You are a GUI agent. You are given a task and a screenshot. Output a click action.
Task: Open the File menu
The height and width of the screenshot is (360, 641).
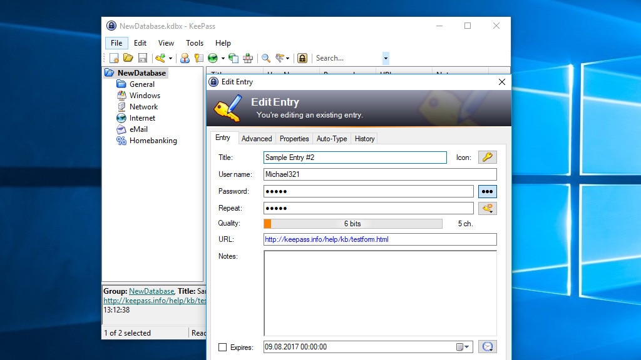tap(116, 43)
